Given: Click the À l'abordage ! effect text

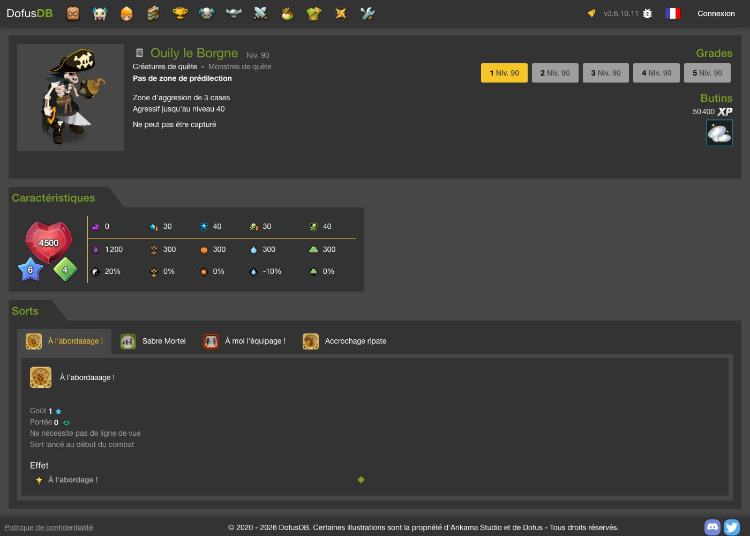Looking at the screenshot, I should [73, 480].
